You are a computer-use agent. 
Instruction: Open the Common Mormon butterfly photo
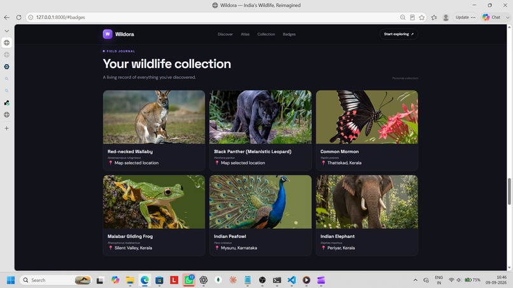pos(367,117)
